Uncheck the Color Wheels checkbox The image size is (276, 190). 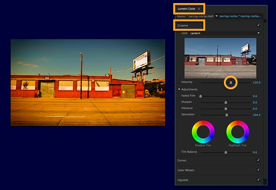tap(258, 170)
